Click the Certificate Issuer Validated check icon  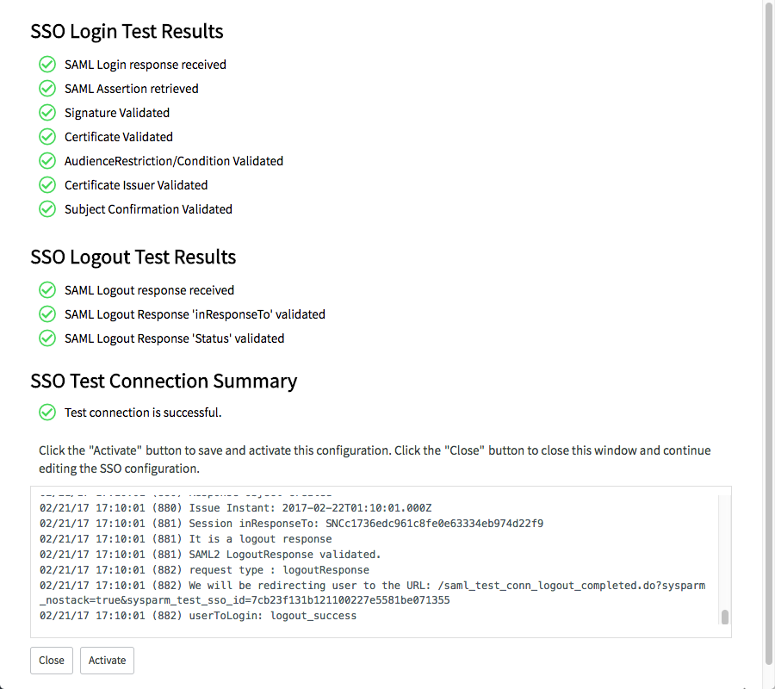[x=47, y=185]
